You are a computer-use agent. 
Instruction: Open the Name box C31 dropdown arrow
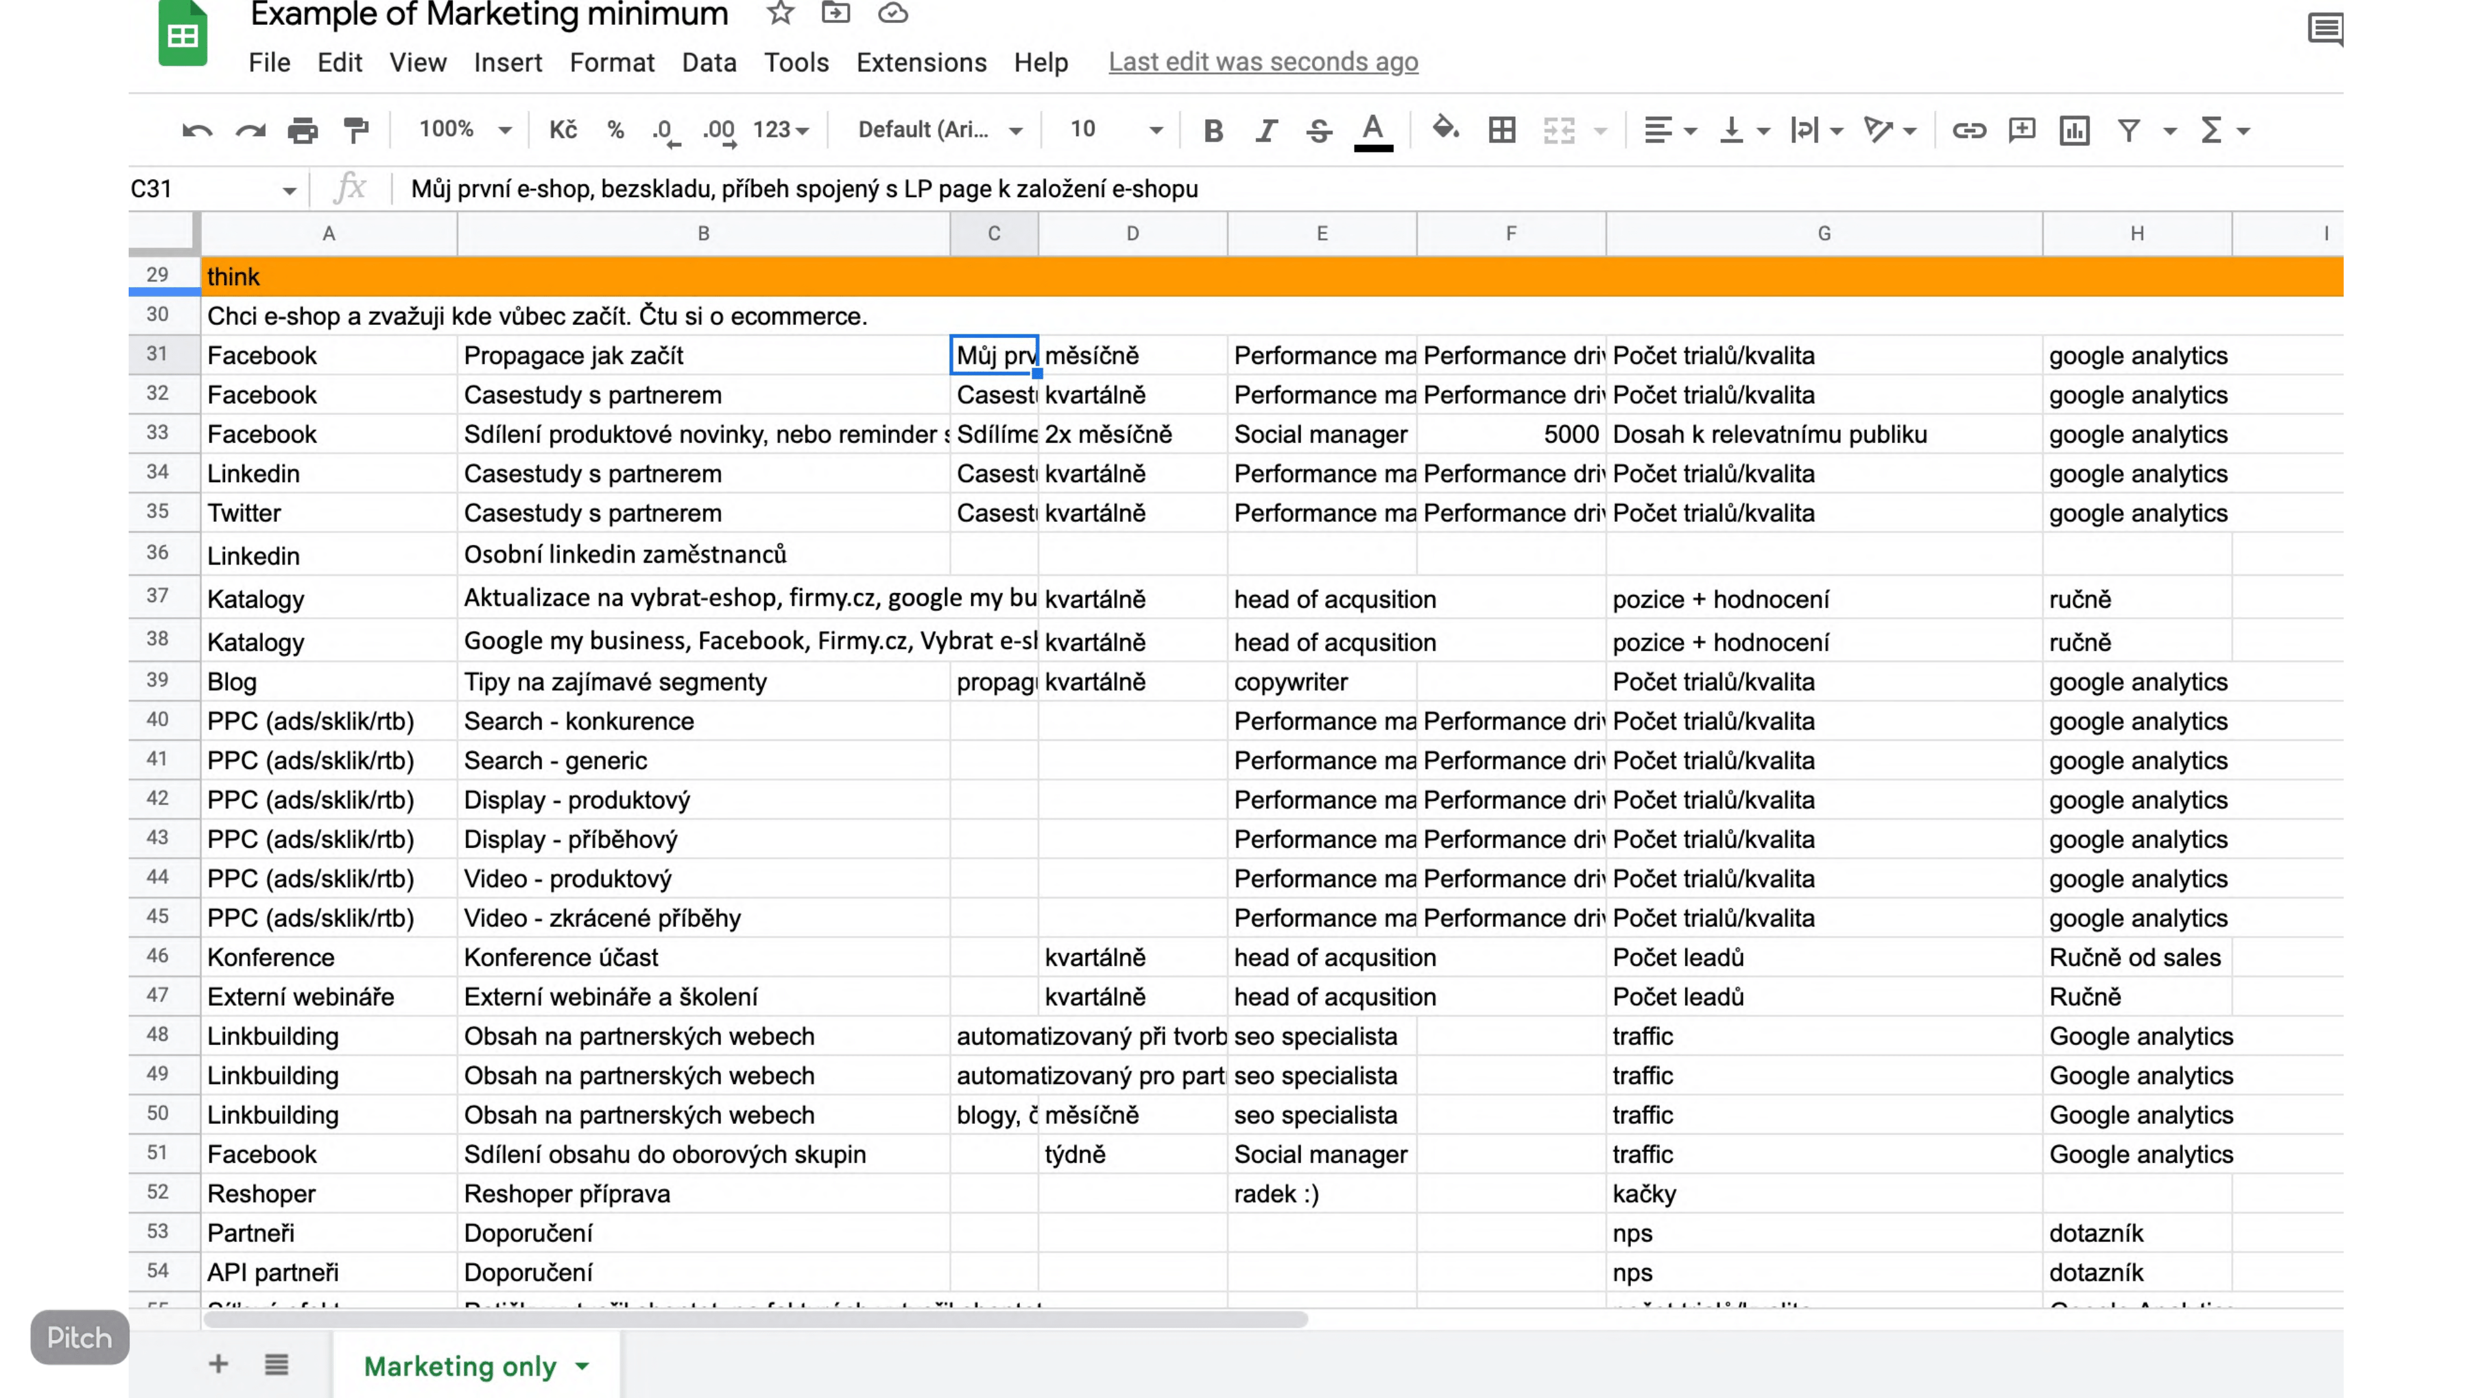click(x=288, y=190)
